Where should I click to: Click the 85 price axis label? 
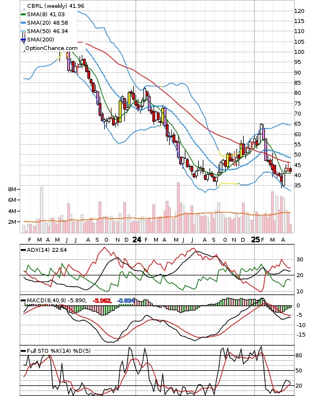[x=297, y=82]
